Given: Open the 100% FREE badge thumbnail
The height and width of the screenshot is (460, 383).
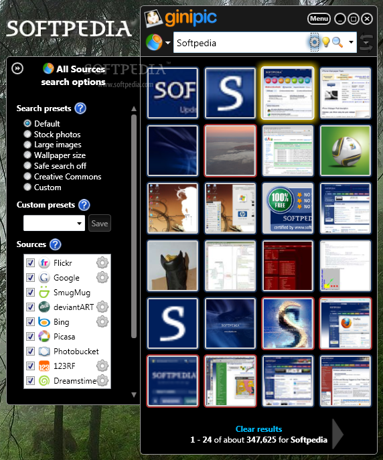Looking at the screenshot, I should click(x=287, y=208).
